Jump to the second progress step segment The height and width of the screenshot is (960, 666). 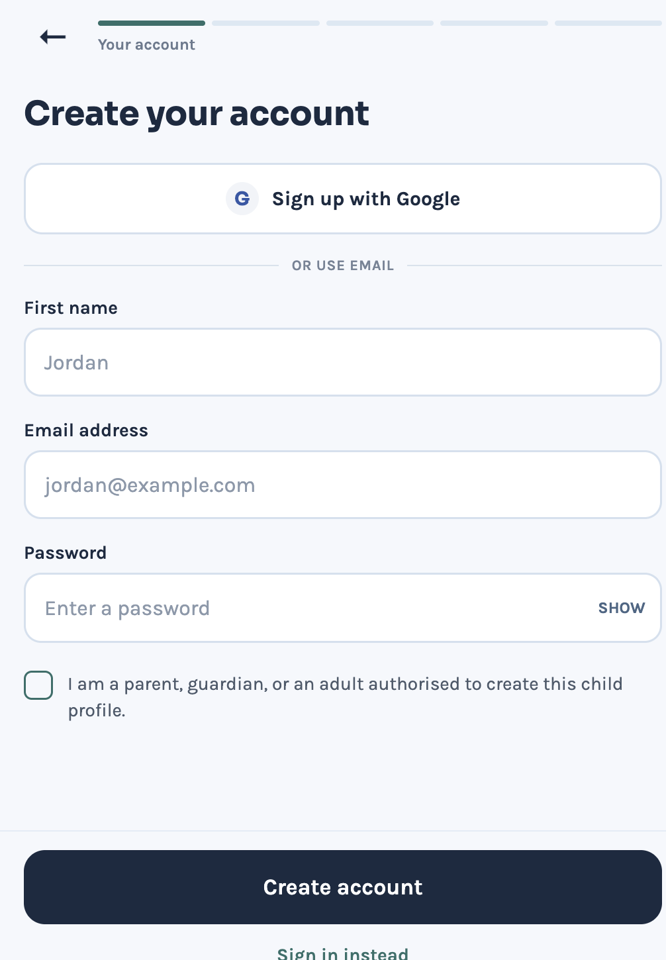coord(265,23)
